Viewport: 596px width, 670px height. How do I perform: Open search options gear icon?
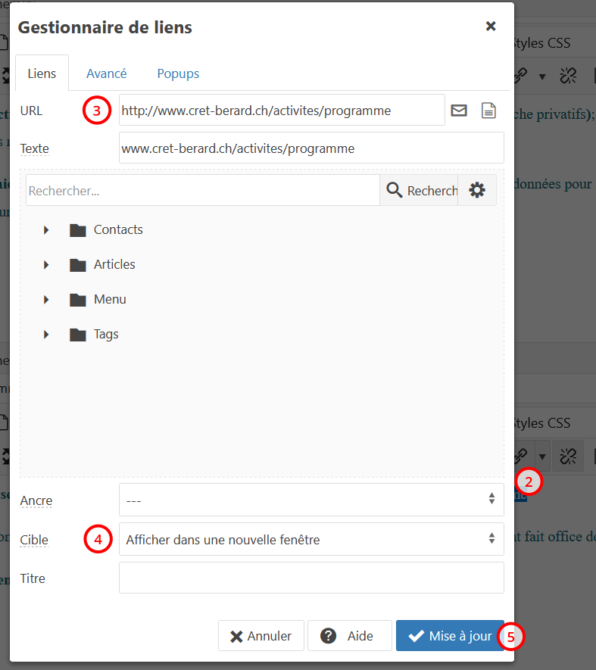(x=477, y=191)
